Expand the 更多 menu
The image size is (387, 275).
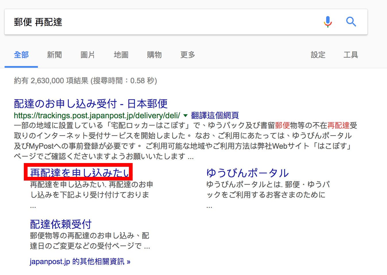pyautogui.click(x=188, y=55)
